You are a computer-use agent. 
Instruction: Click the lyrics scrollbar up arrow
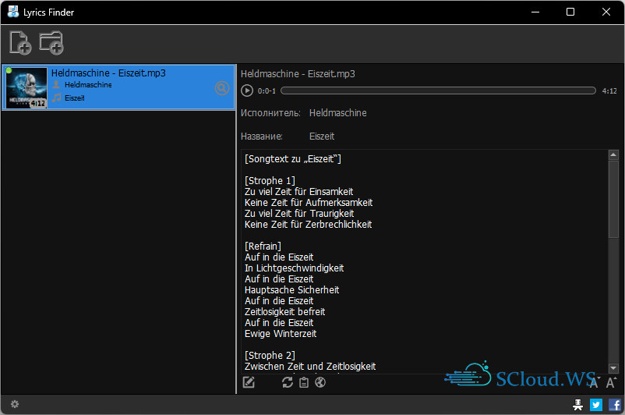[613, 155]
